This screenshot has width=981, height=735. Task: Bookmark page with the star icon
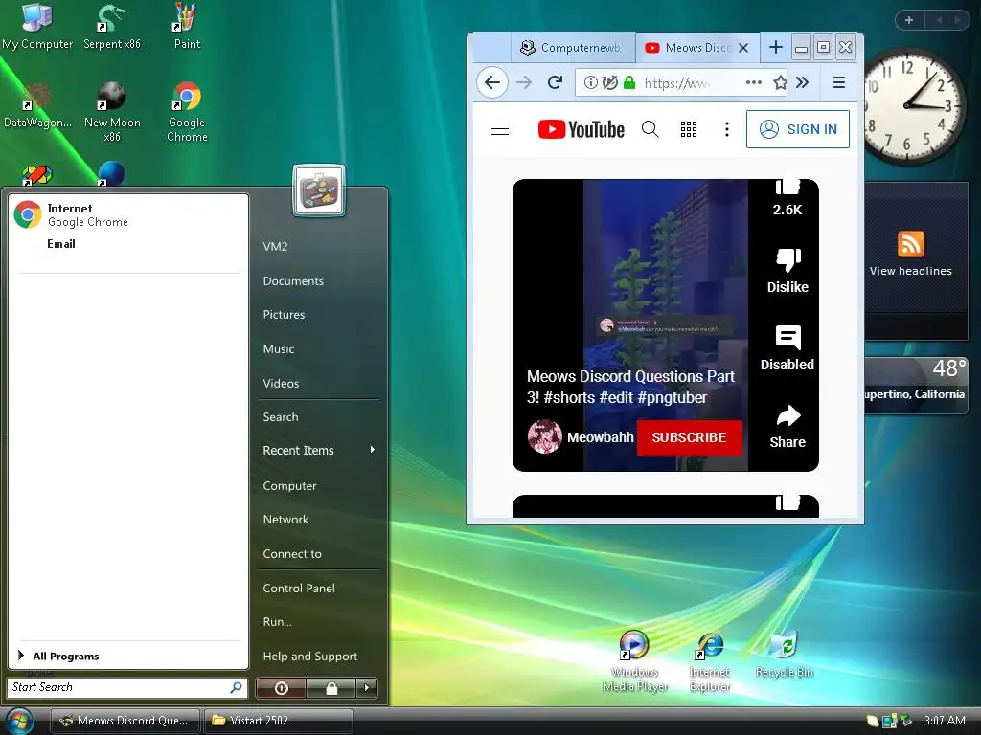780,82
